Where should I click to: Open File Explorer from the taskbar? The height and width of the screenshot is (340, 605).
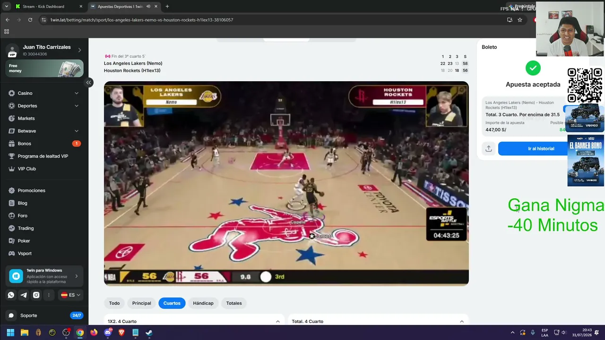click(25, 332)
